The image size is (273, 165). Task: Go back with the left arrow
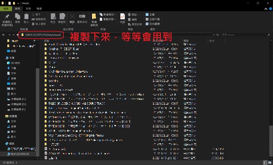pyautogui.click(x=3, y=35)
